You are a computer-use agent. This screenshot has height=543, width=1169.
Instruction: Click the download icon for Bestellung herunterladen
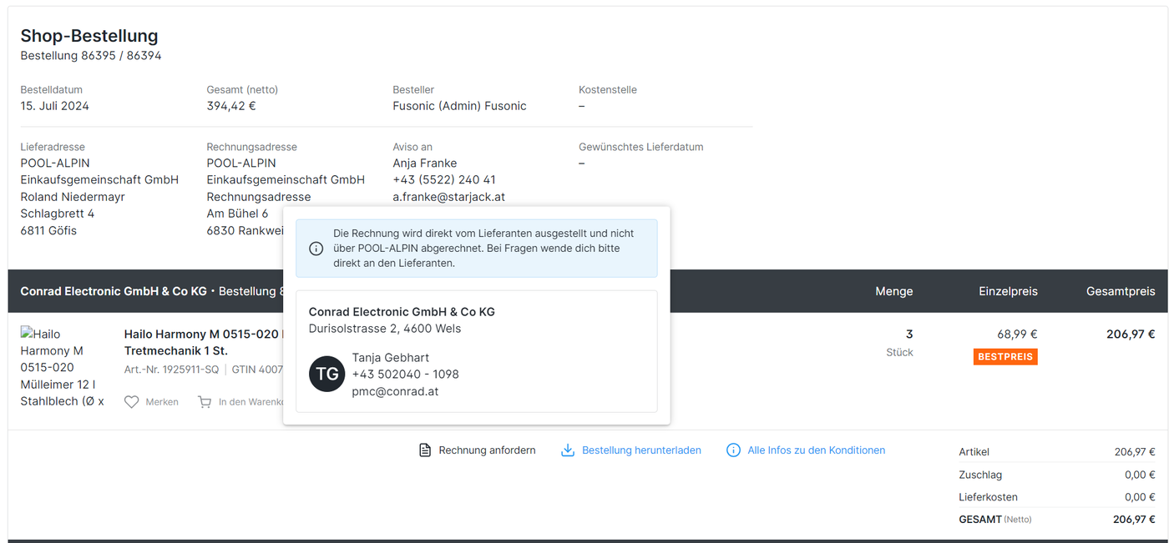568,450
